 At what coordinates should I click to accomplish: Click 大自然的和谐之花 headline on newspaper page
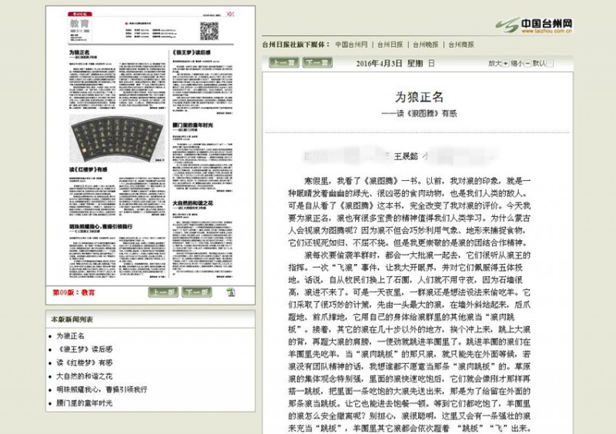point(193,203)
